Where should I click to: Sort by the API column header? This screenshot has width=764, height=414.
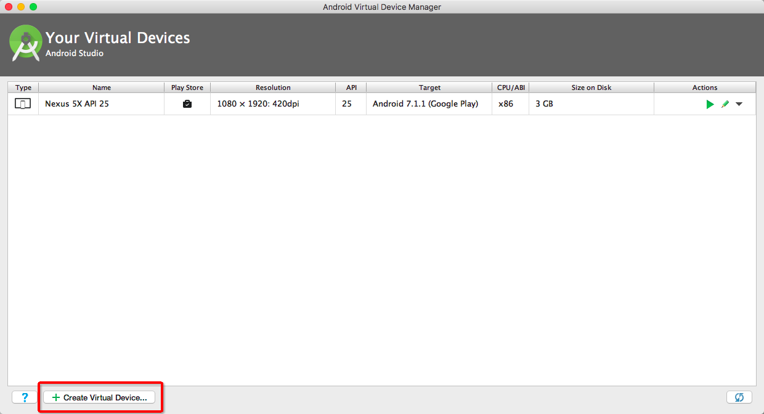click(351, 87)
